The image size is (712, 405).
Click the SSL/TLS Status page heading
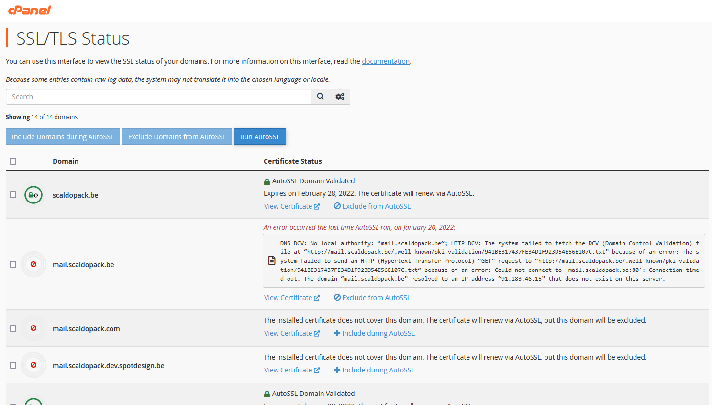[73, 38]
